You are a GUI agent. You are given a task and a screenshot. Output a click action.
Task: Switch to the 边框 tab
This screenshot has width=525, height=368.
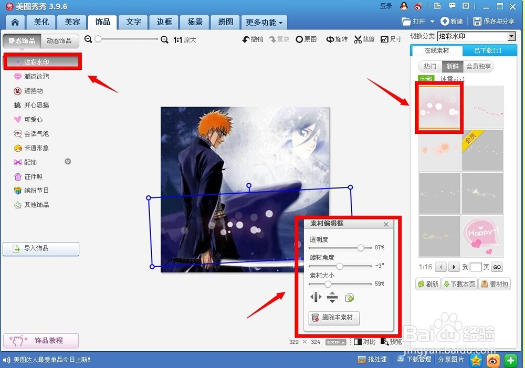tap(164, 23)
